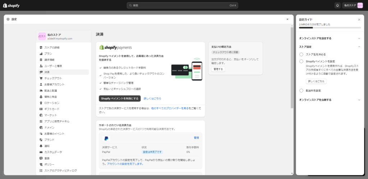Open notifications bell icon
This screenshot has width=368, height=179.
[x=337, y=5]
